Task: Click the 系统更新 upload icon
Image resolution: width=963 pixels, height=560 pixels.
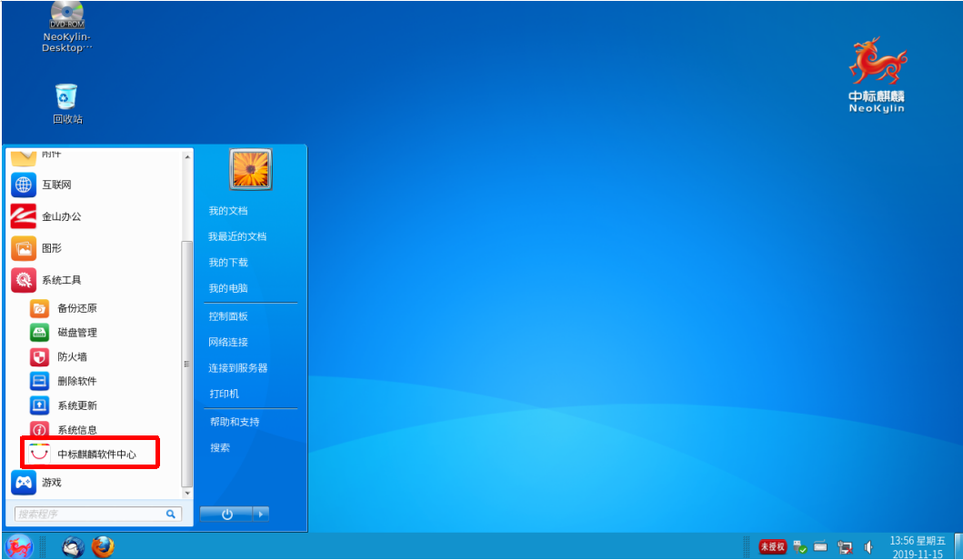Action: click(x=39, y=405)
